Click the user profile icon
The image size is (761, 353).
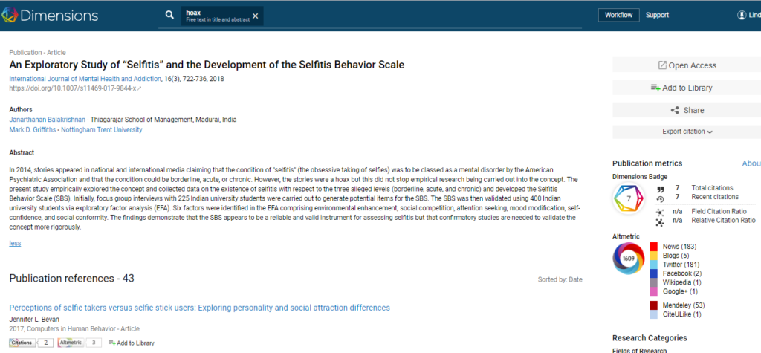pos(742,15)
